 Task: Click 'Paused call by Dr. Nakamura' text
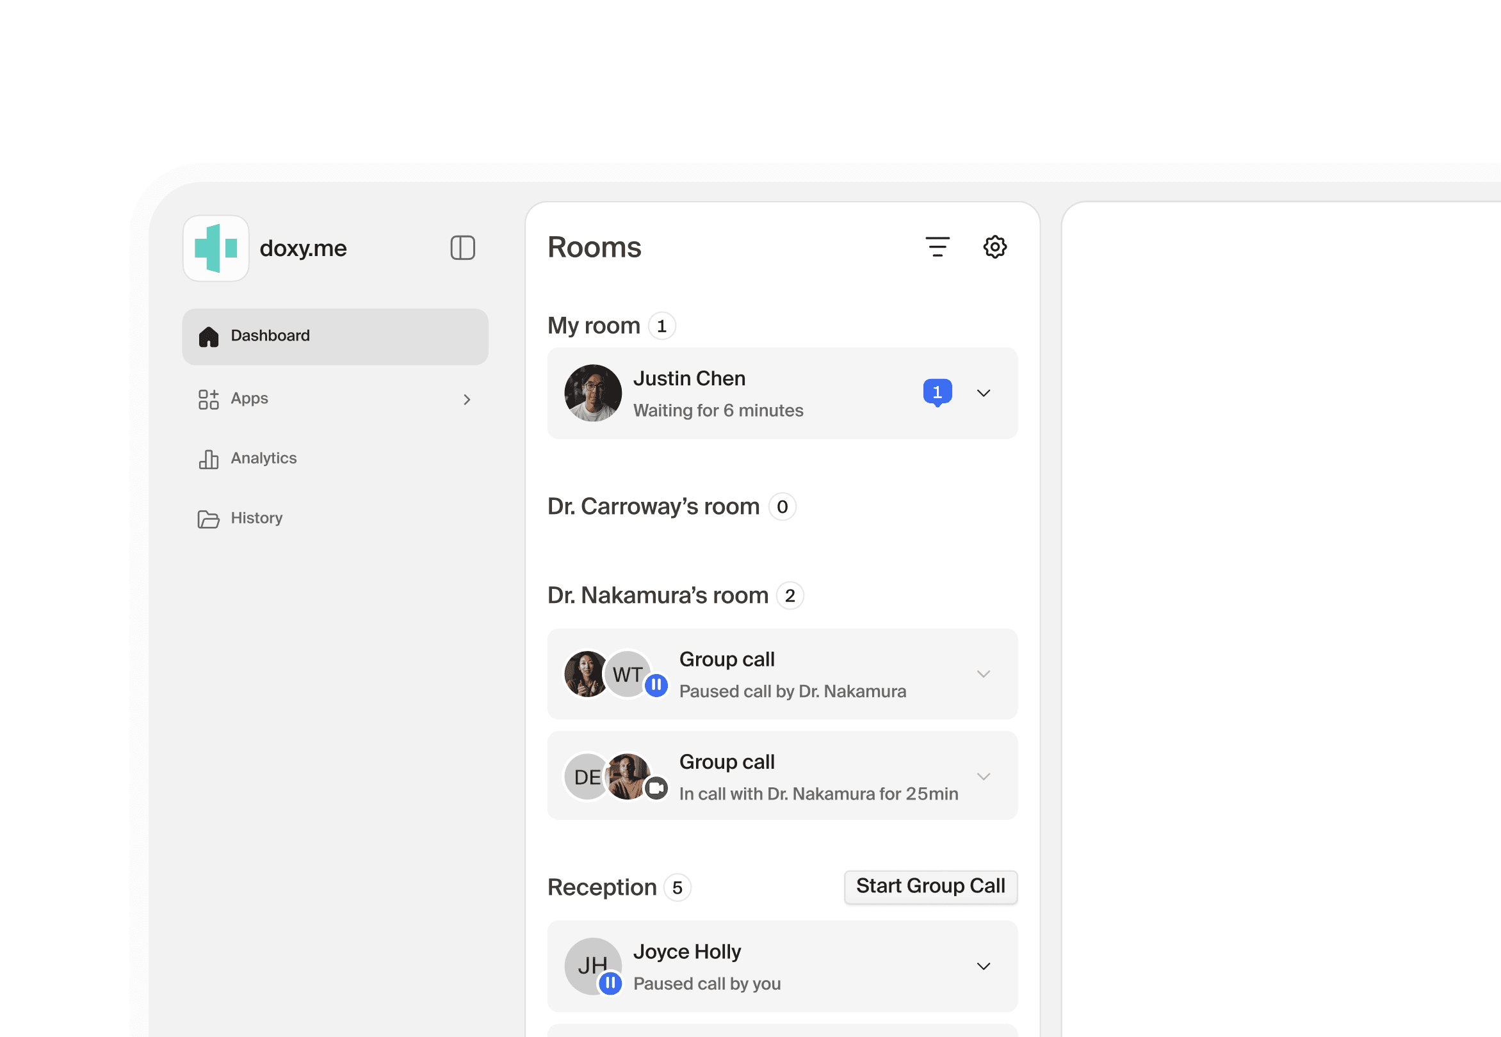point(792,691)
